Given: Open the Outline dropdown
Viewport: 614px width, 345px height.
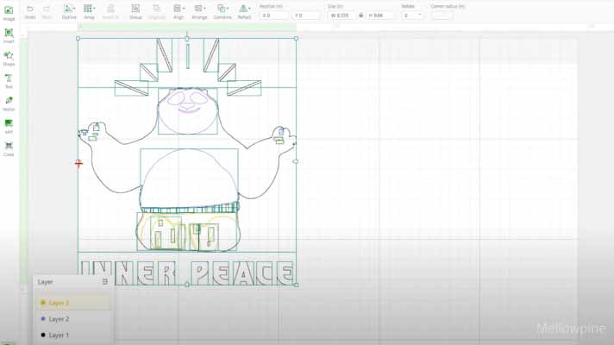Looking at the screenshot, I should tap(69, 10).
